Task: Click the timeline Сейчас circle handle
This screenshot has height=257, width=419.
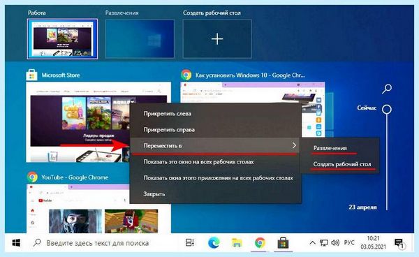Action: 387,109
